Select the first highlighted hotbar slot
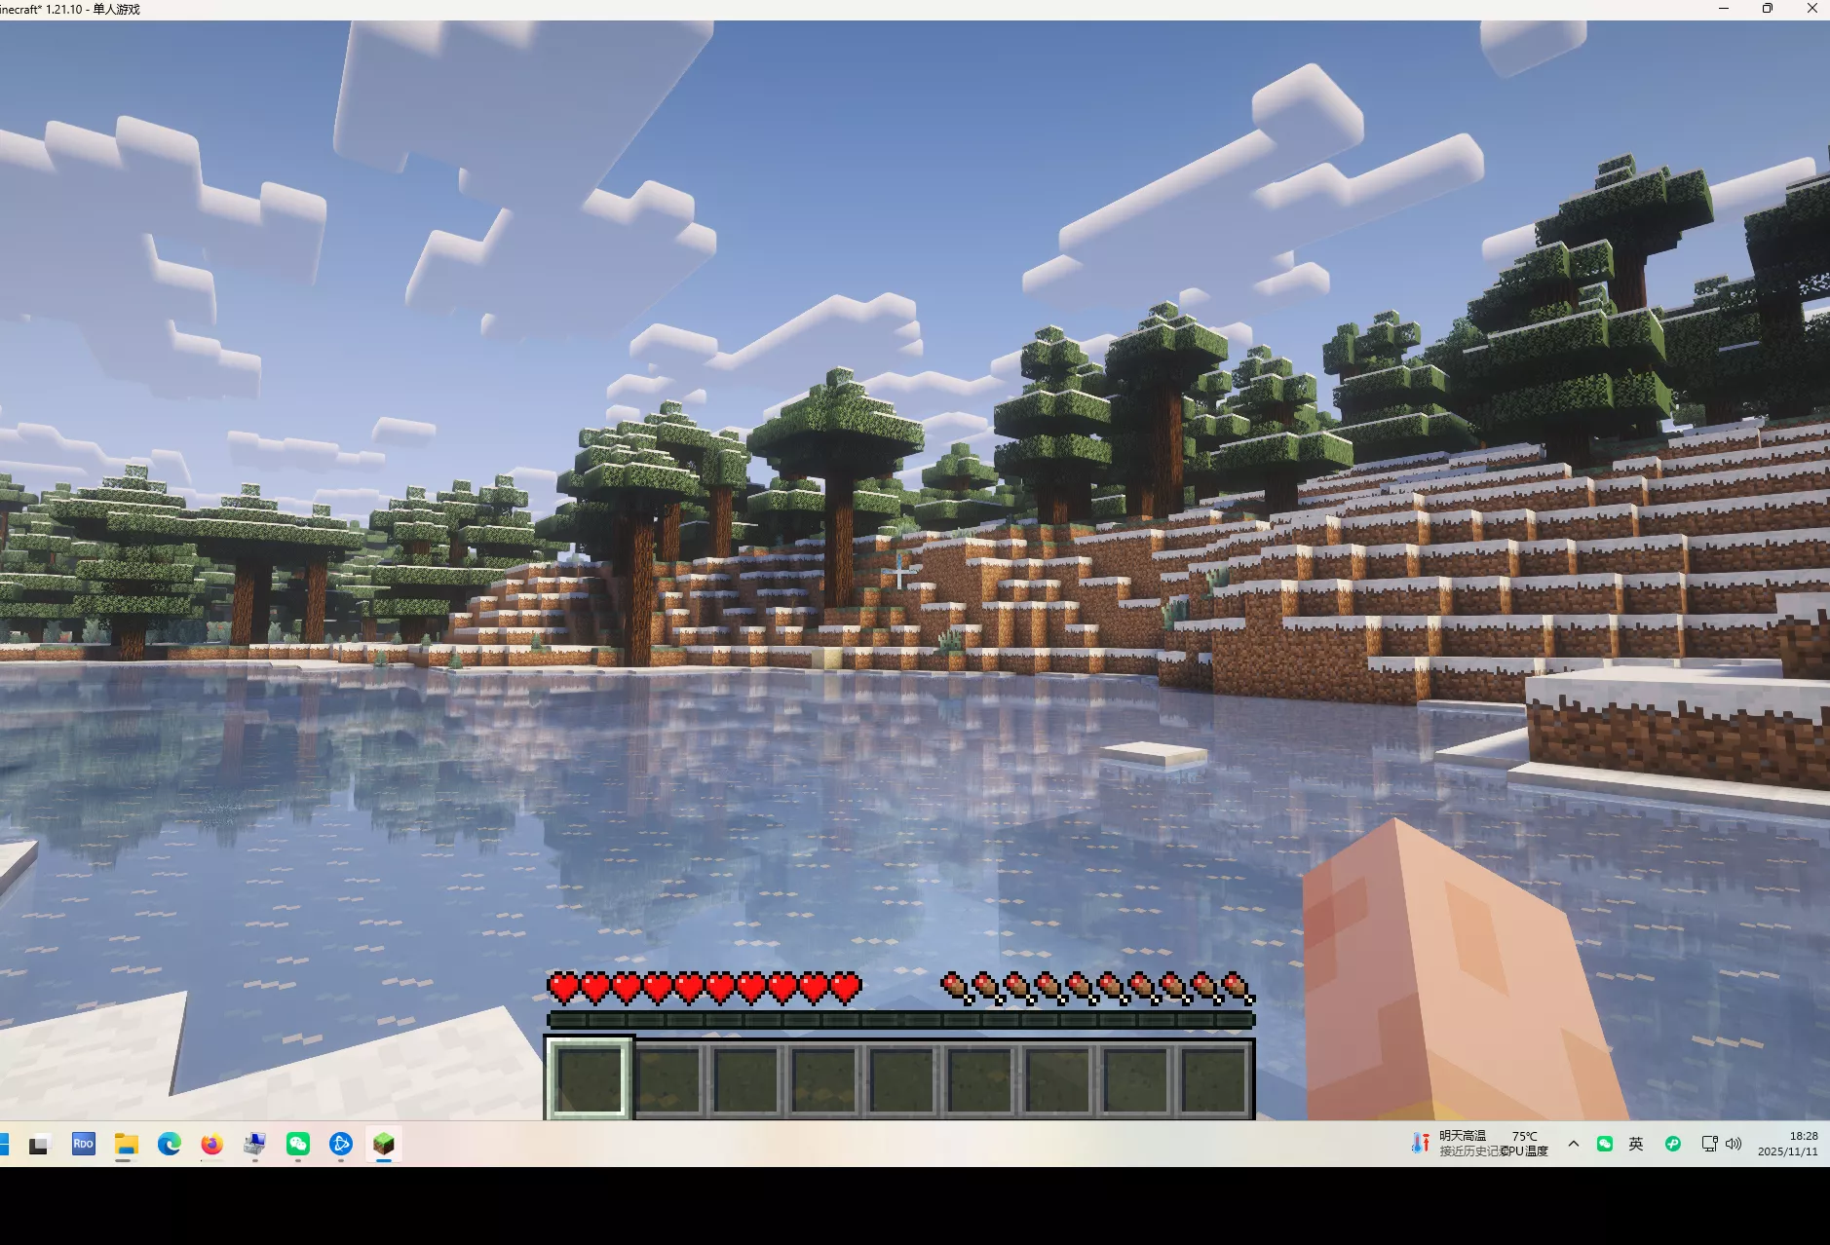 coord(589,1078)
